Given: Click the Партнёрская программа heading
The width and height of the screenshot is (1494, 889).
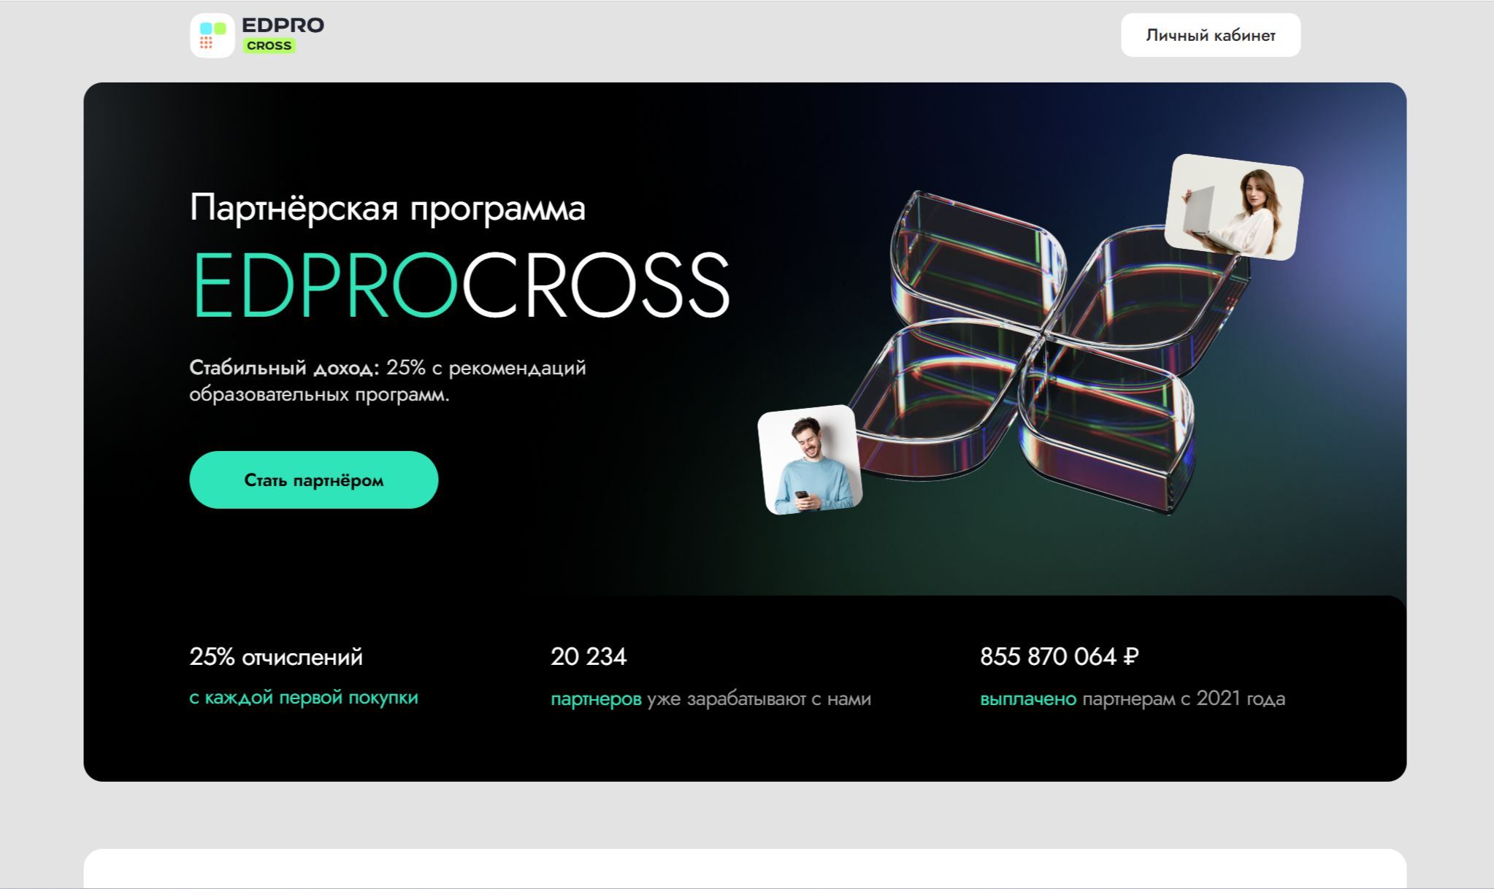Looking at the screenshot, I should 388,208.
